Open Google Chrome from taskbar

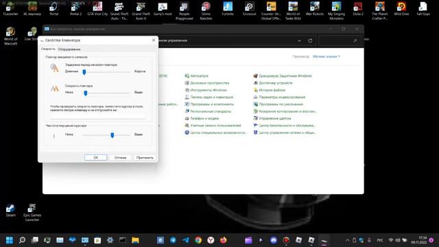click(198, 240)
